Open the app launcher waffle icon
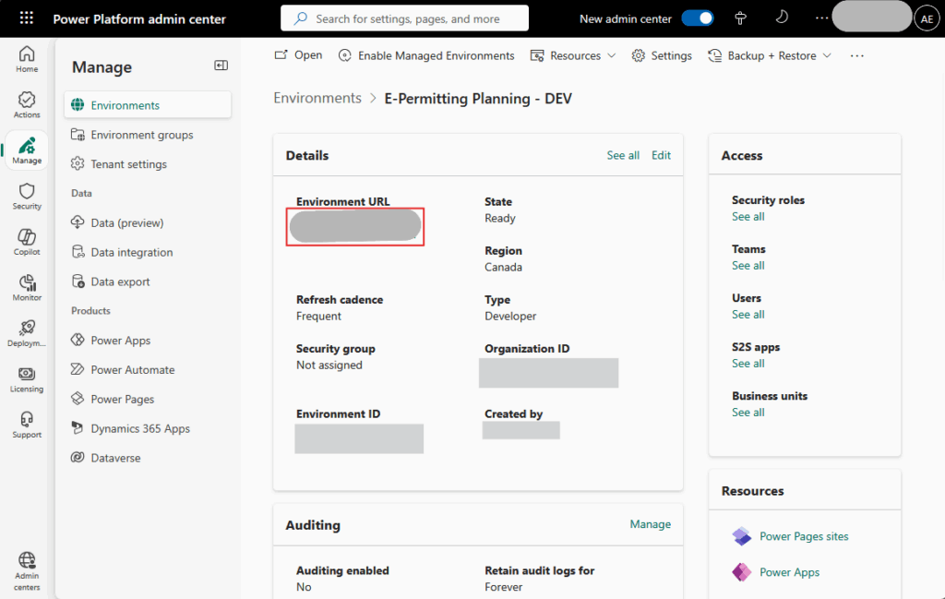Viewport: 945px width, 599px height. pyautogui.click(x=25, y=18)
